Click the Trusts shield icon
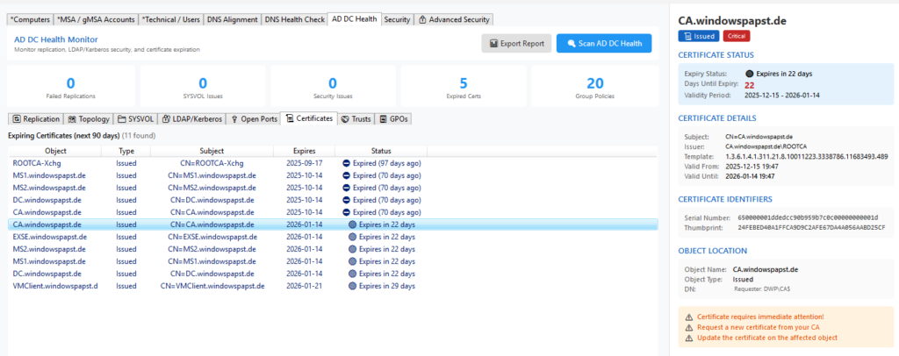The height and width of the screenshot is (356, 899). 345,118
